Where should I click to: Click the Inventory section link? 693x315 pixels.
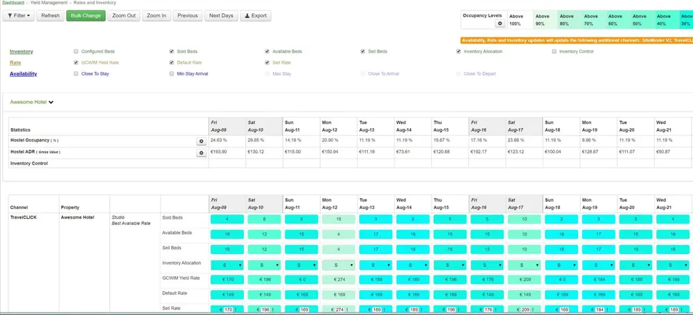pos(21,52)
